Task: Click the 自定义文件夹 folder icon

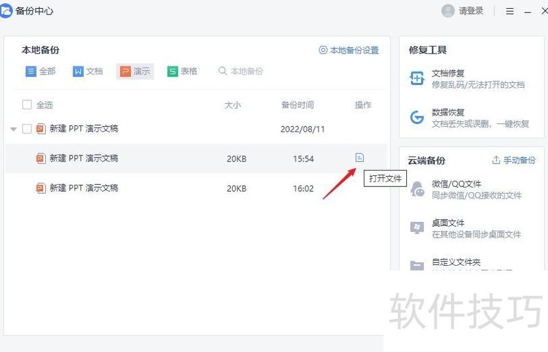Action: [417, 265]
